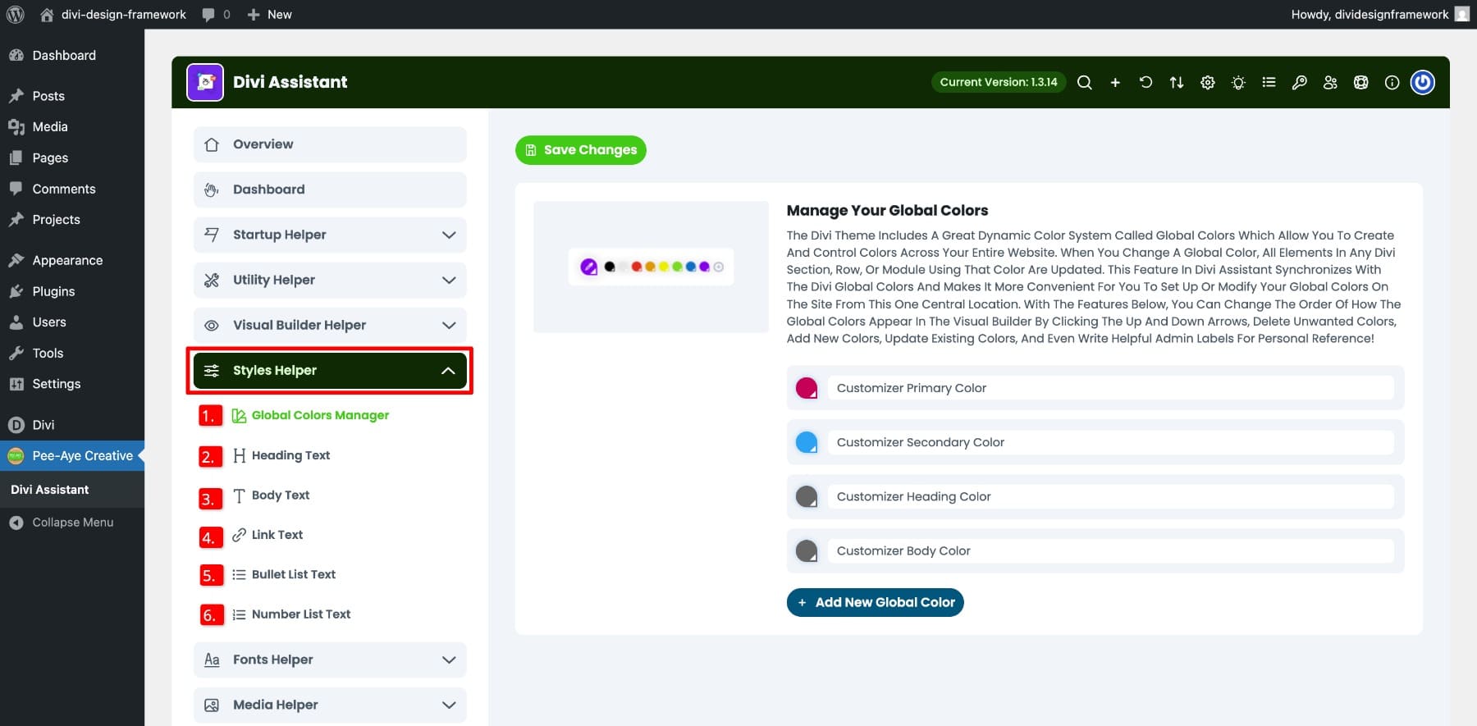1477x726 pixels.
Task: Click Customizer Primary Color label field
Action: pyautogui.click(x=1110, y=388)
